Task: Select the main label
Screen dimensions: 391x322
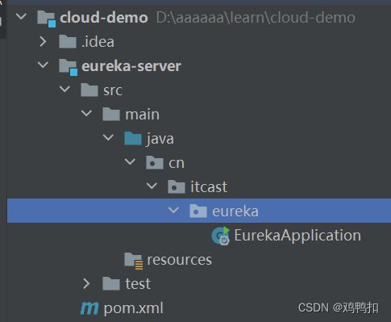Action: click(142, 115)
